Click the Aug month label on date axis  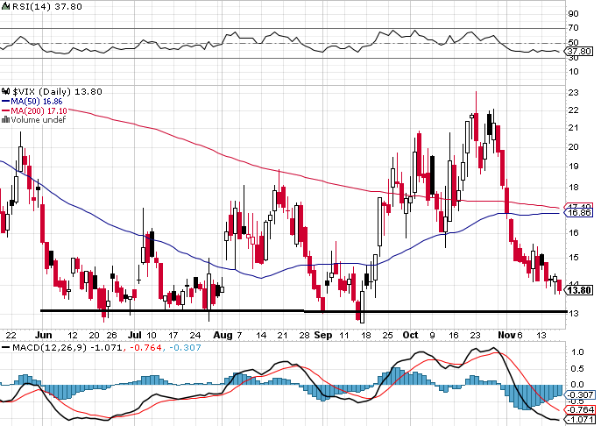coord(223,335)
